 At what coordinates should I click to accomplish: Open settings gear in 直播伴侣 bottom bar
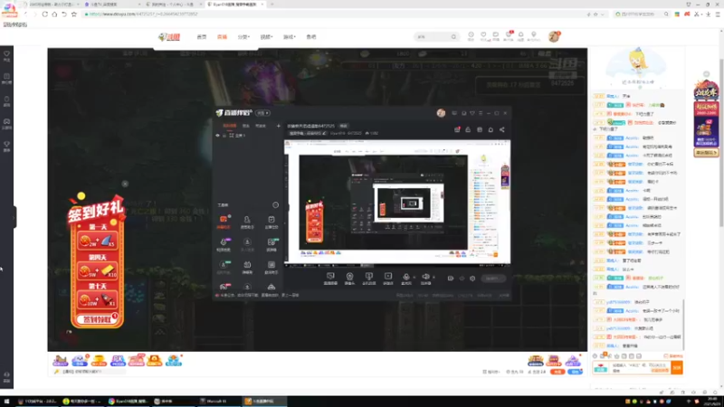[x=472, y=279]
